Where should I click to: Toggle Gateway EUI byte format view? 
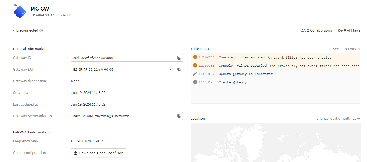(x=172, y=70)
